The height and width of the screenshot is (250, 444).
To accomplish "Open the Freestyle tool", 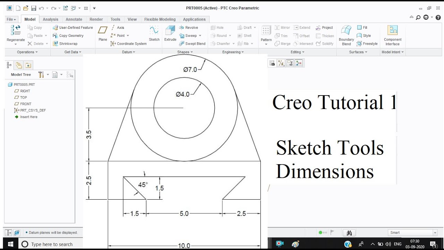I will click(367, 44).
